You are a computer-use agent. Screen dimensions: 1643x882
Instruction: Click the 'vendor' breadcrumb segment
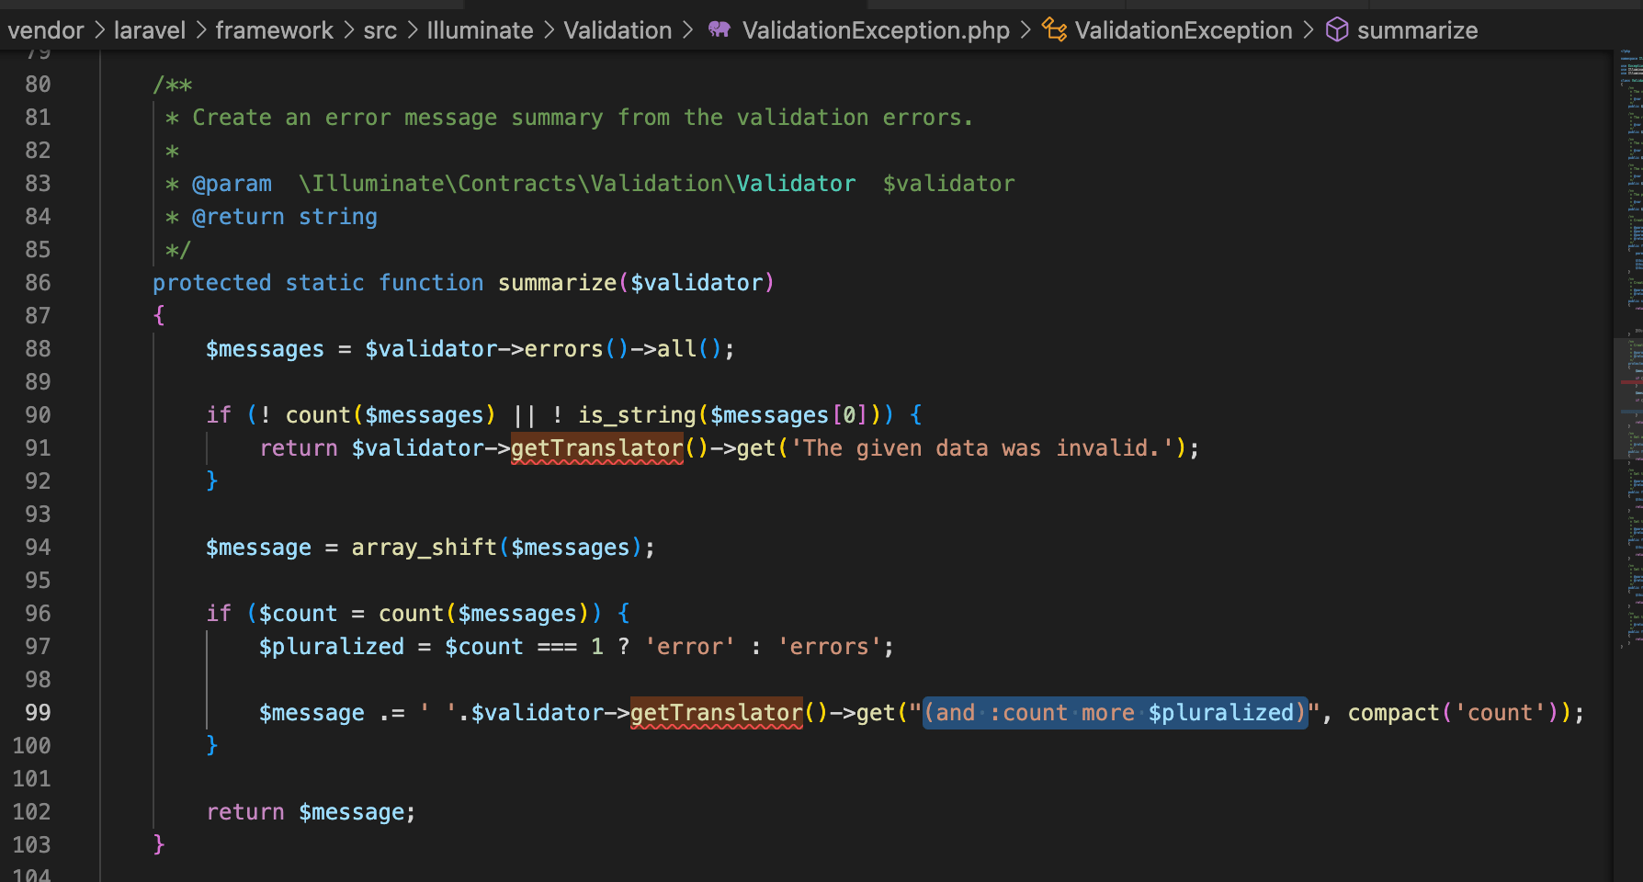click(46, 30)
